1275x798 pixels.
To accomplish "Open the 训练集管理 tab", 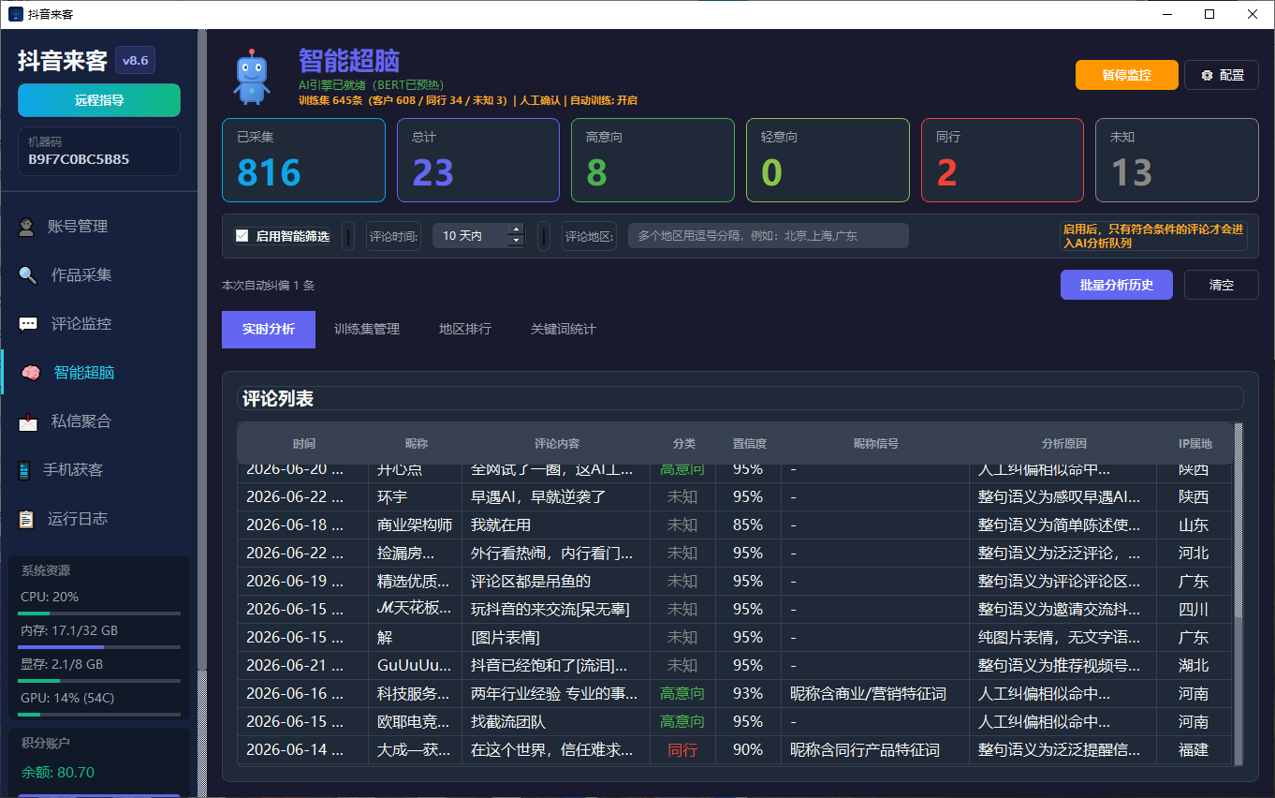I will point(367,330).
